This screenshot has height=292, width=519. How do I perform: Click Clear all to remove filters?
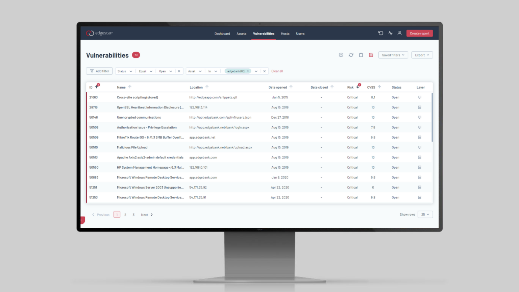(277, 71)
